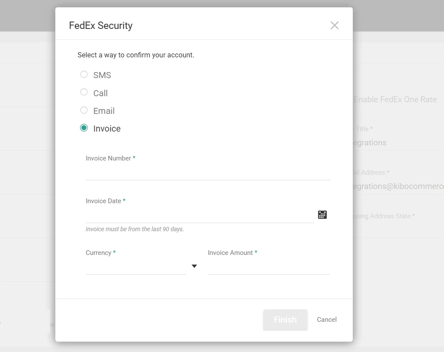The width and height of the screenshot is (444, 352).
Task: Select the Email confirmation option
Action: click(x=84, y=110)
